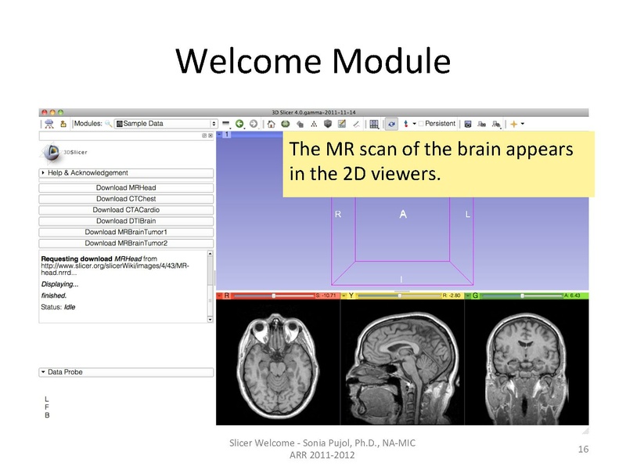
Task: Click Download DTIBrain button
Action: 126,221
